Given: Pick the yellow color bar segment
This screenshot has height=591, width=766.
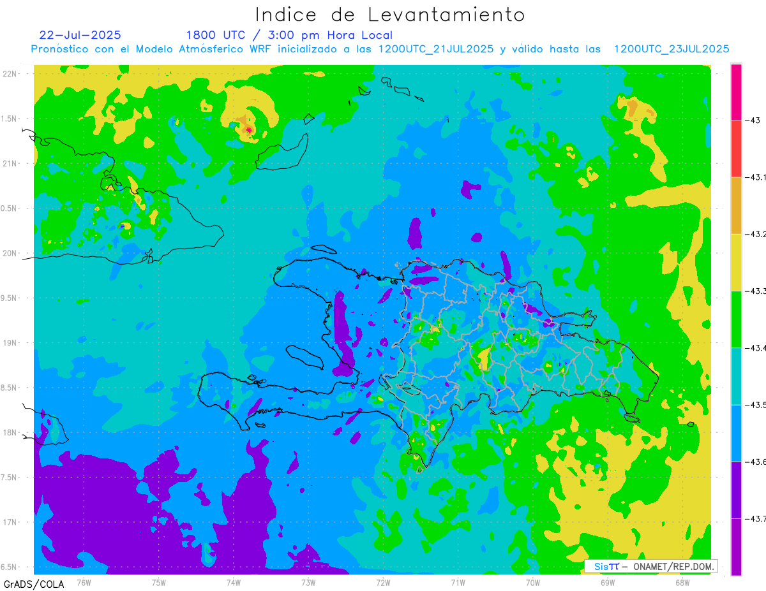Looking at the screenshot, I should (736, 262).
